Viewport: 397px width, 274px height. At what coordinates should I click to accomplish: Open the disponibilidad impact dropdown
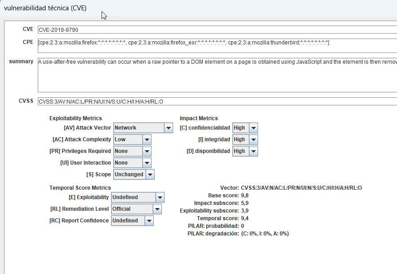click(245, 151)
